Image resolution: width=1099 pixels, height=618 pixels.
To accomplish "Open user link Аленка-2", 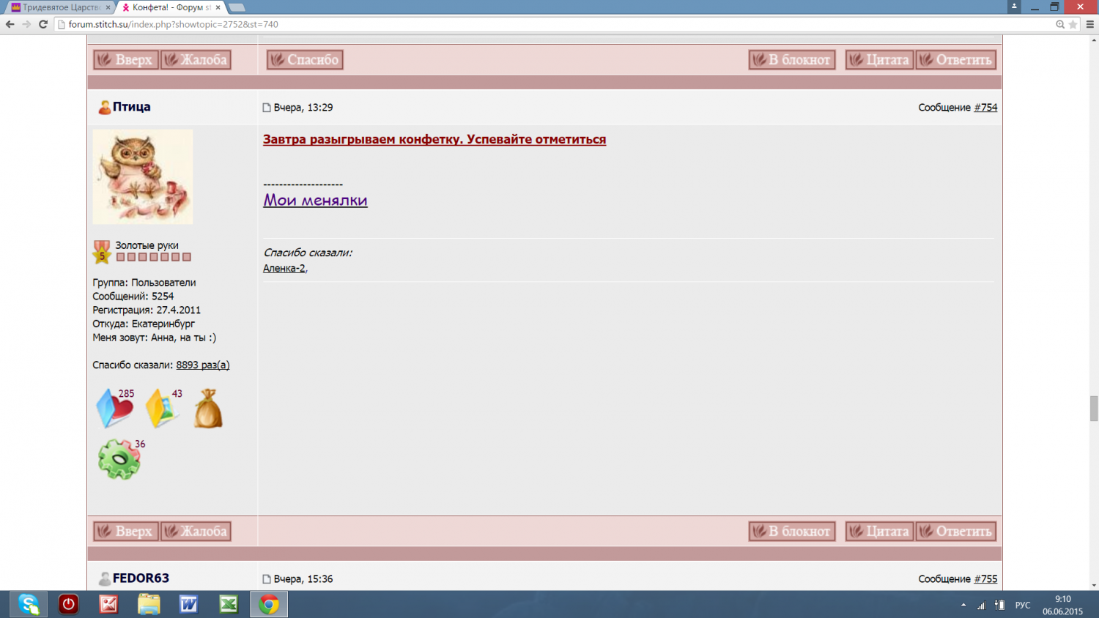I will [284, 269].
